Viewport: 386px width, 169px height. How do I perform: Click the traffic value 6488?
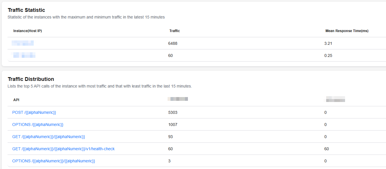point(173,43)
